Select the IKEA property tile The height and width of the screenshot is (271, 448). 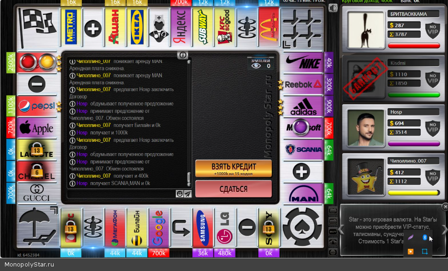137,27
